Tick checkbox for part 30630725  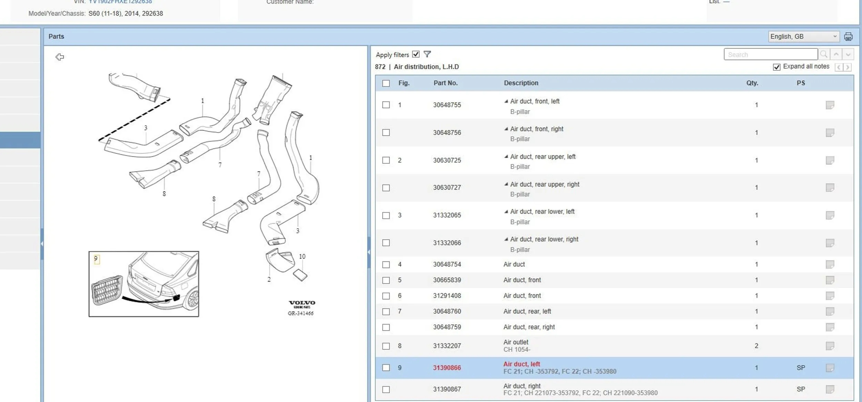click(x=386, y=160)
